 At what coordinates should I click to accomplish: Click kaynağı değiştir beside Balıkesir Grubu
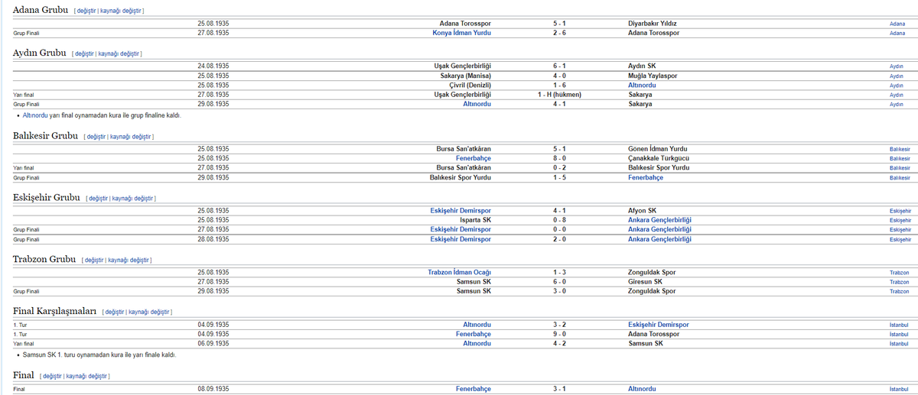click(x=131, y=136)
